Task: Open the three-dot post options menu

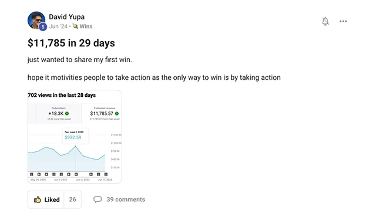Action: tap(343, 21)
